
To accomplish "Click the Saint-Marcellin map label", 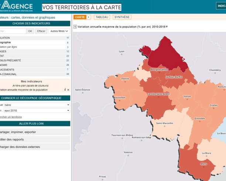I will (165, 123).
